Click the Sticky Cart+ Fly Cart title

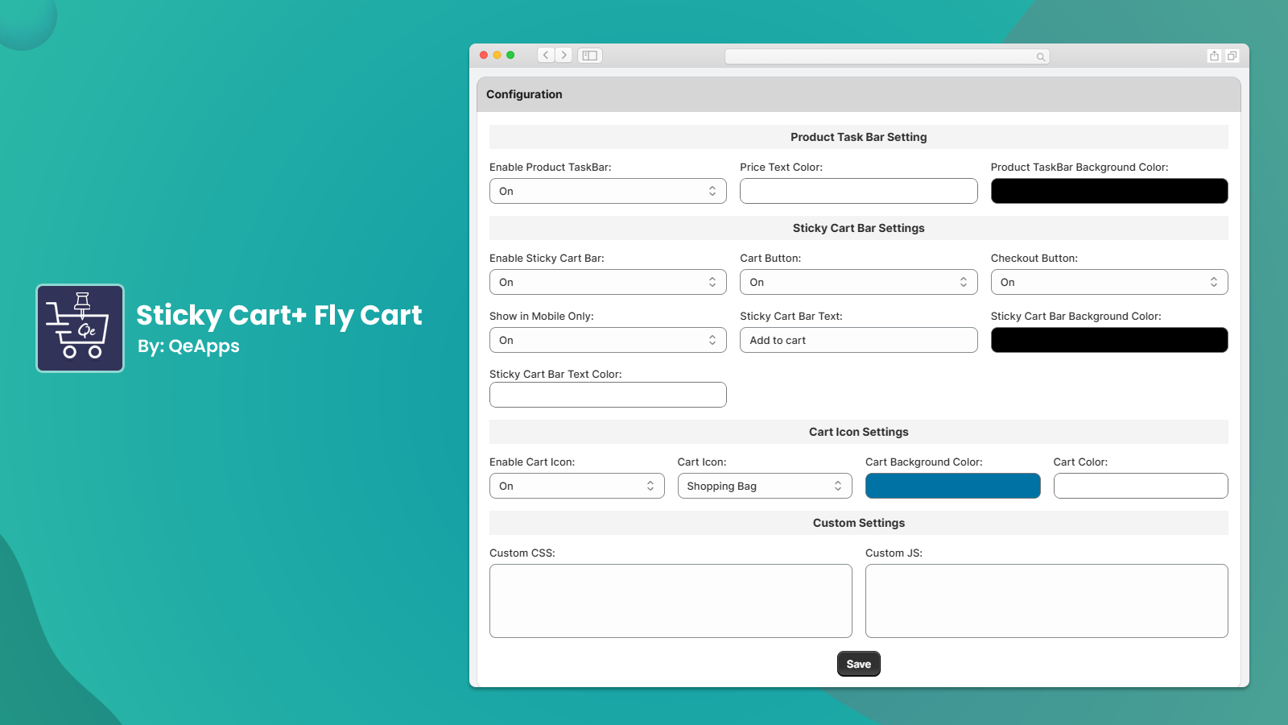pos(279,315)
